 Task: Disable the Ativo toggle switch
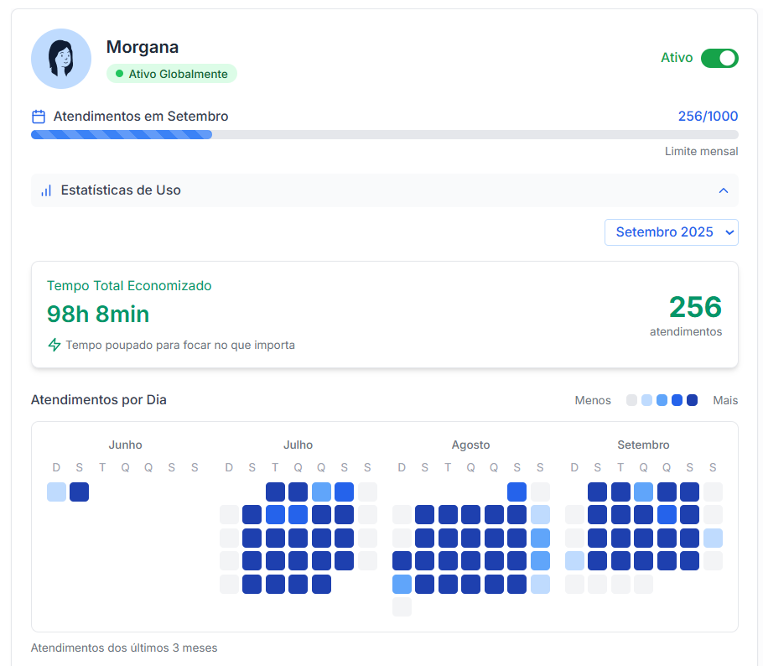pyautogui.click(x=719, y=58)
